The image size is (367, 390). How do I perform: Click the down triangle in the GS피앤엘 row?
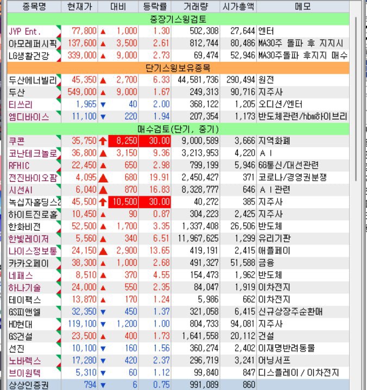[x=103, y=312]
